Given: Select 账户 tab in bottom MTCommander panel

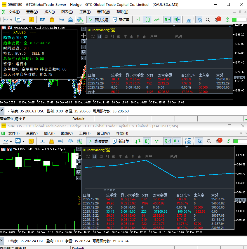Looking at the screenshot, I should click(148, 156).
